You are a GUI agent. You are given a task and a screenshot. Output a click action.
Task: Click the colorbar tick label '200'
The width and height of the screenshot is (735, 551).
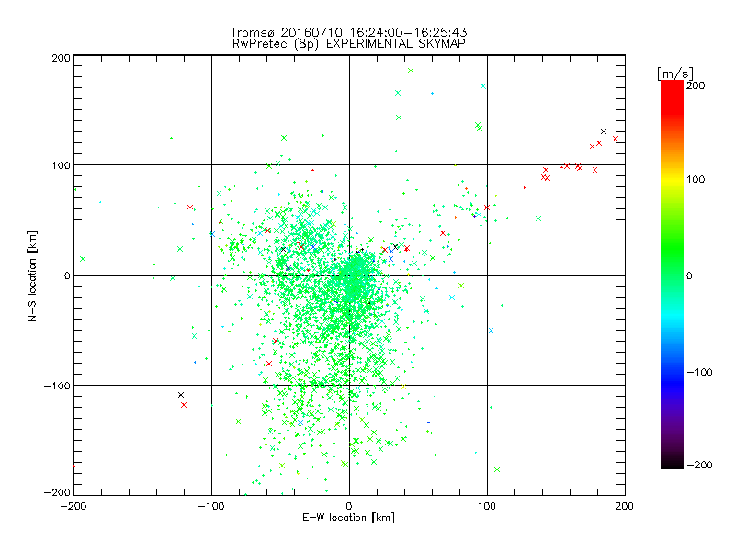(x=695, y=85)
